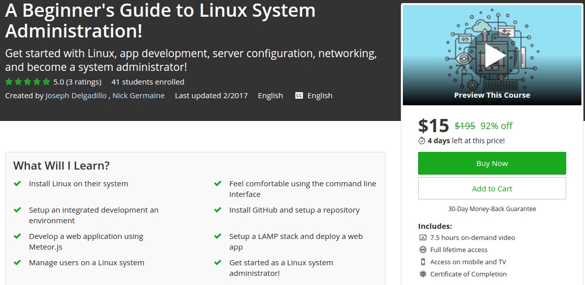Open Joseph Delgadillo's instructor profile
Viewport: 585px width, 285px height.
(76, 96)
